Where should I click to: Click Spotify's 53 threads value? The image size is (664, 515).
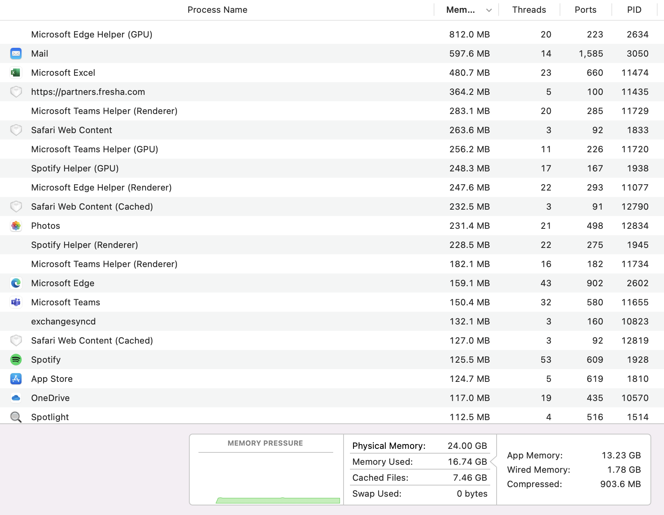(x=546, y=360)
